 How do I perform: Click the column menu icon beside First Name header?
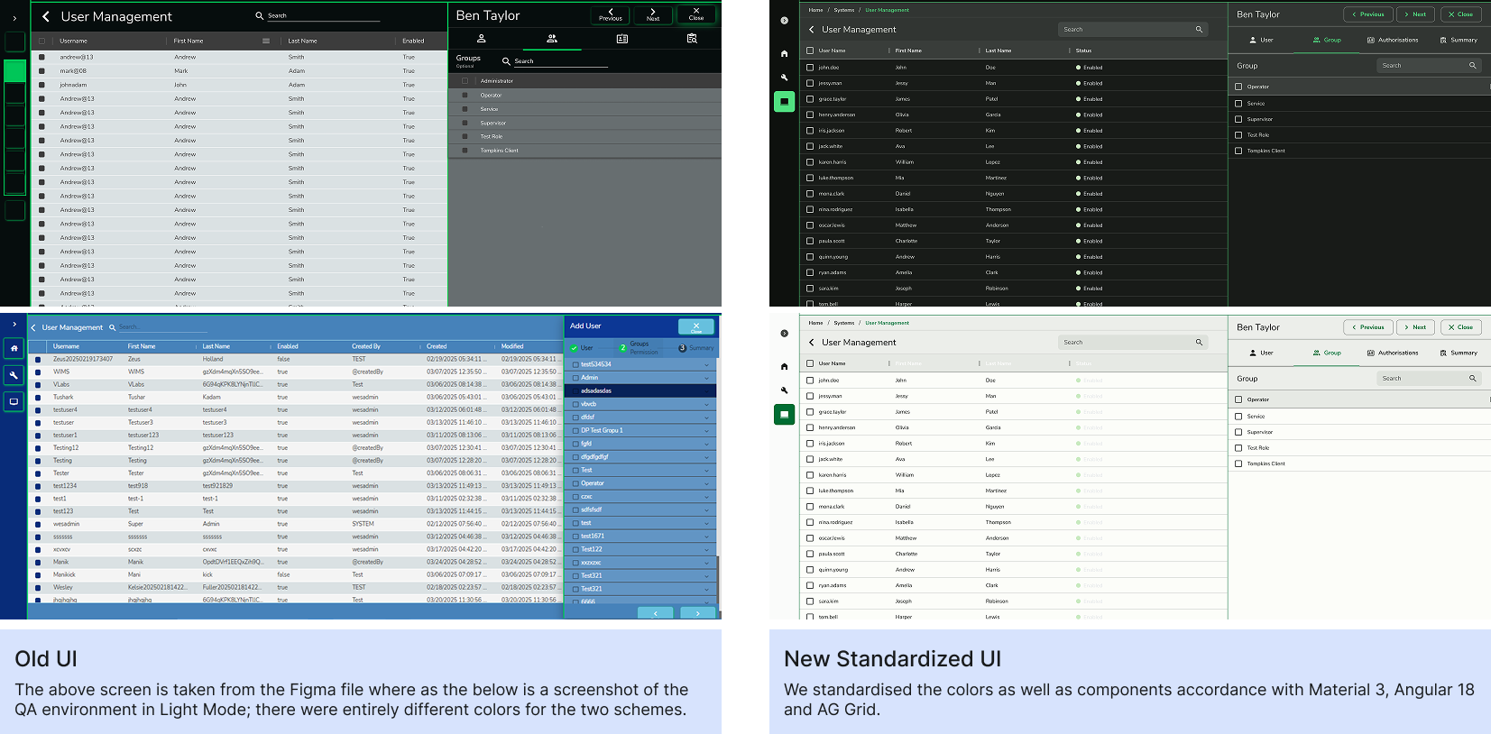click(266, 41)
